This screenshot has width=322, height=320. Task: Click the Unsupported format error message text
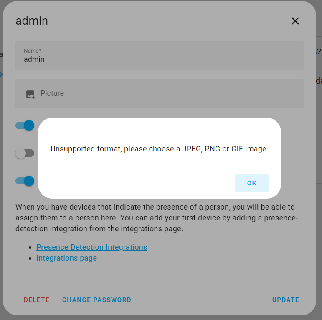pos(159,149)
